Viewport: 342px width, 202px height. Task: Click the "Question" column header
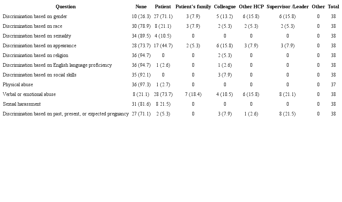coord(66,7)
